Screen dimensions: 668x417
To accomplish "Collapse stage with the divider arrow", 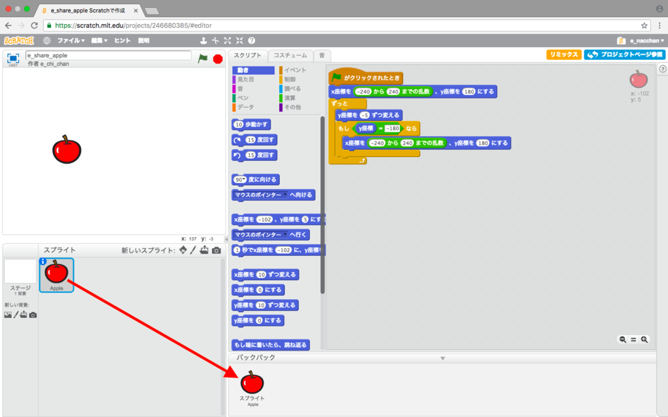I will pyautogui.click(x=226, y=239).
